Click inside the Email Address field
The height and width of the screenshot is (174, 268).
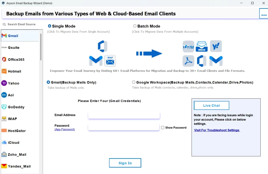click(x=124, y=115)
